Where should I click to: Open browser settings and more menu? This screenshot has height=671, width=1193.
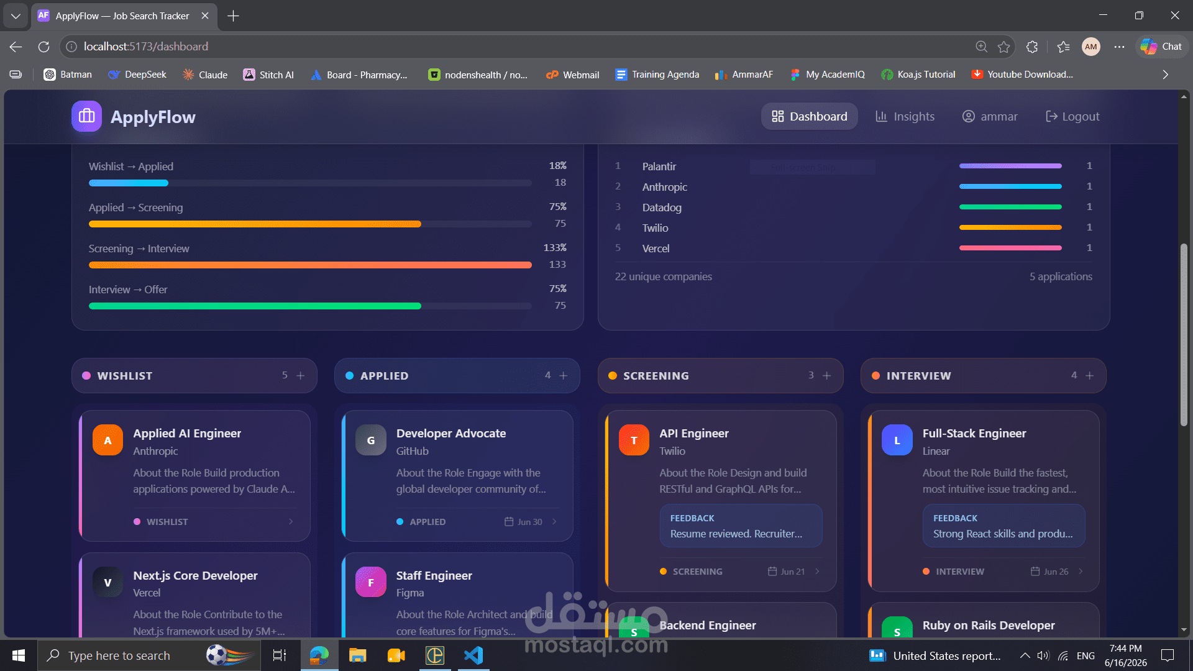click(x=1119, y=47)
